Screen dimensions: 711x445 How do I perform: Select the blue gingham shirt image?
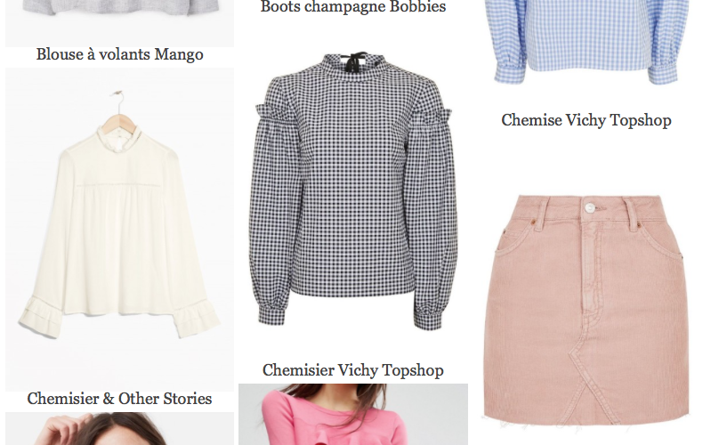pos(586,42)
